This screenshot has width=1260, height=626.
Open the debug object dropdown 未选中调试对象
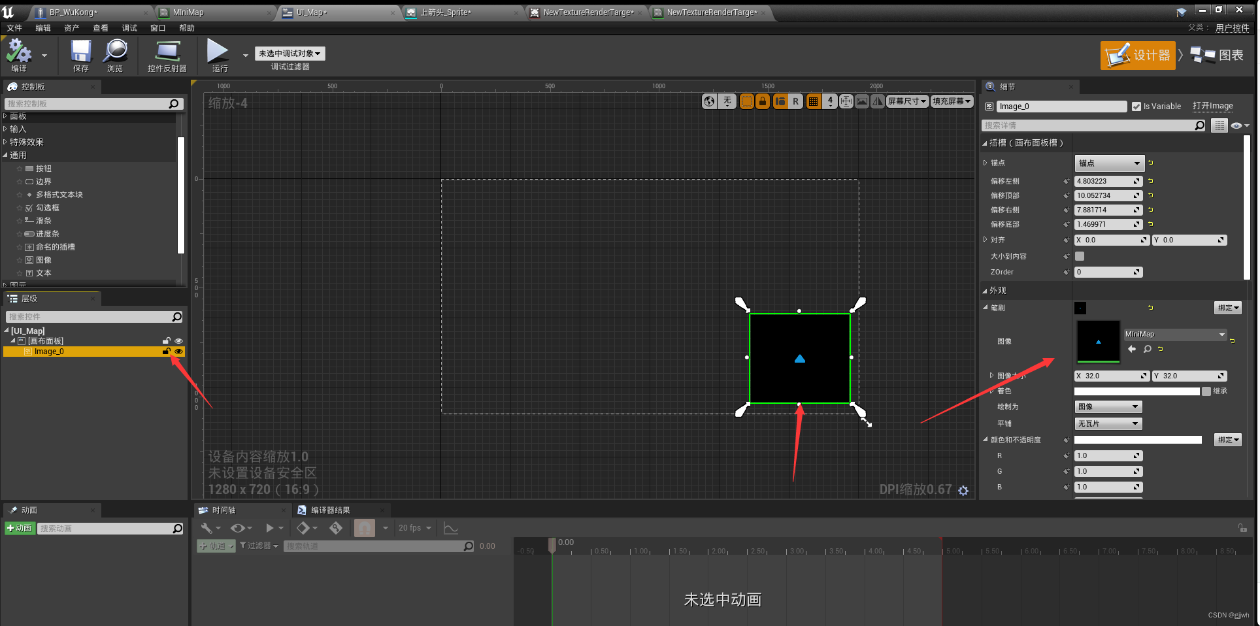tap(290, 54)
